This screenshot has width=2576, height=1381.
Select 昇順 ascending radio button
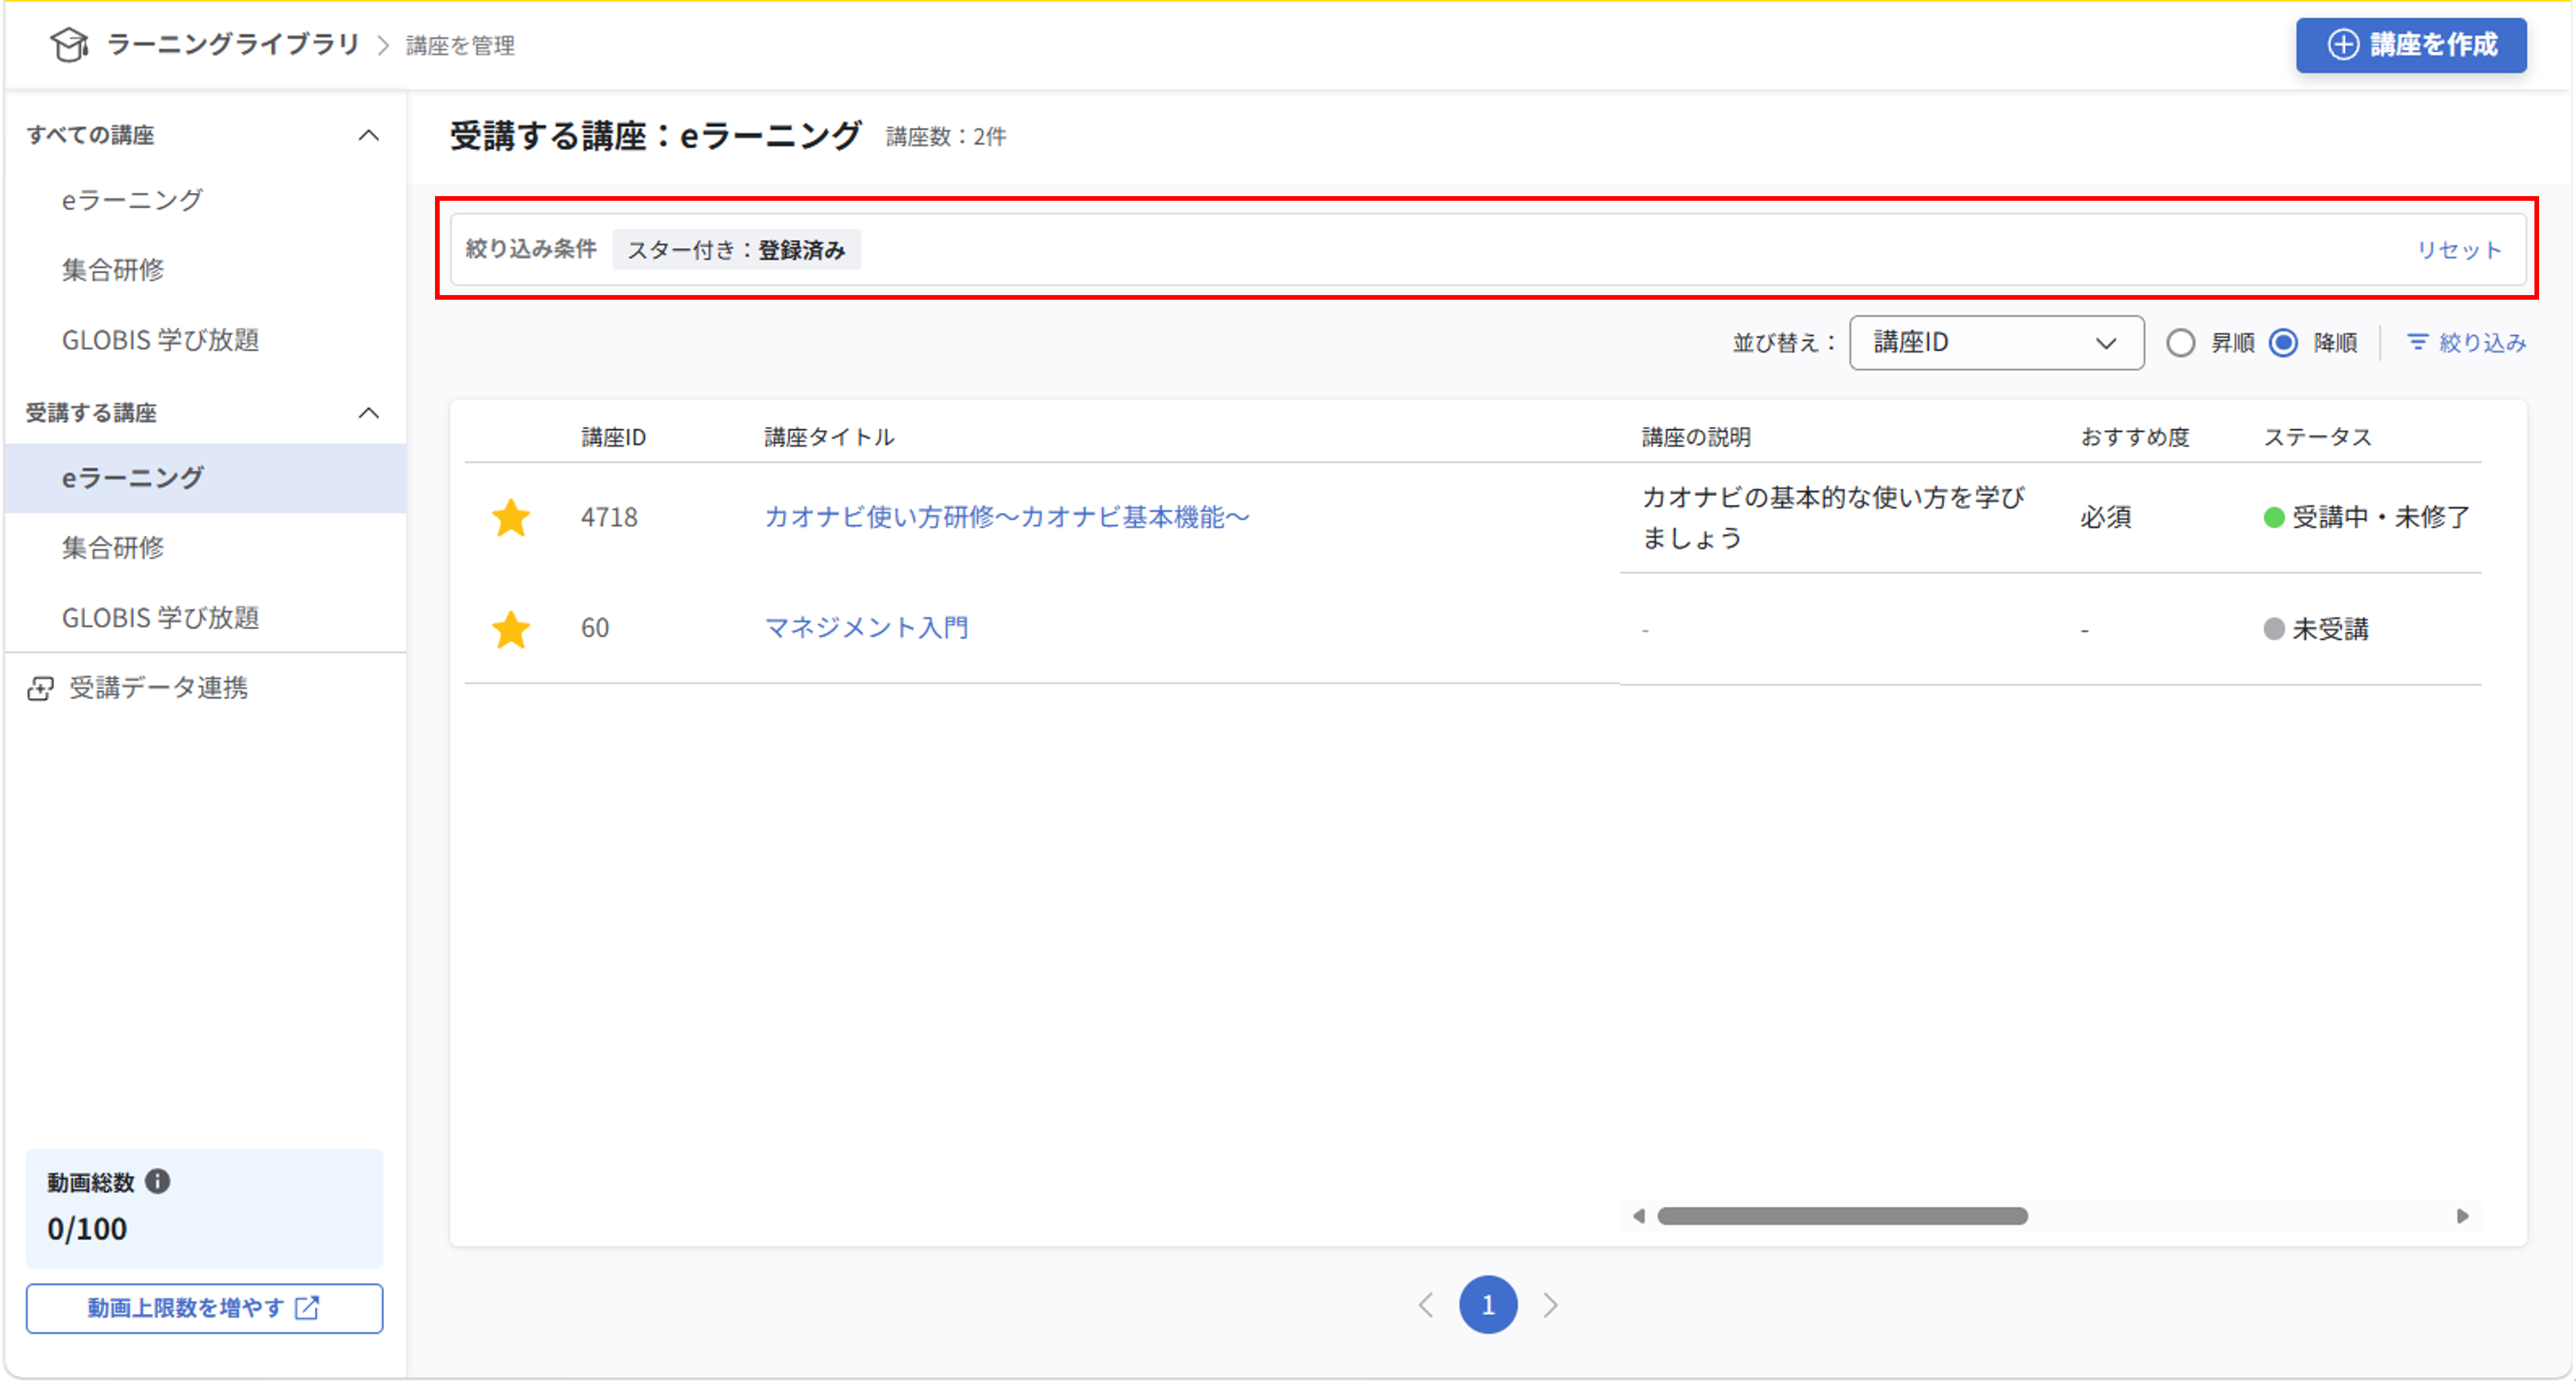2180,343
